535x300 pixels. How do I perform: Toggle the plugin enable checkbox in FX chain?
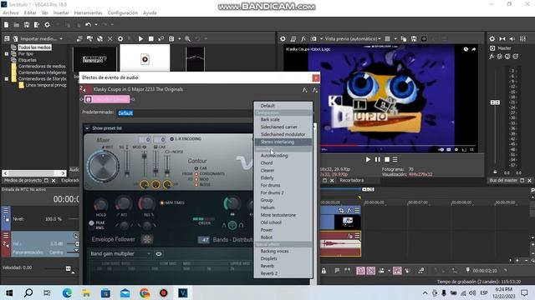tap(89, 99)
